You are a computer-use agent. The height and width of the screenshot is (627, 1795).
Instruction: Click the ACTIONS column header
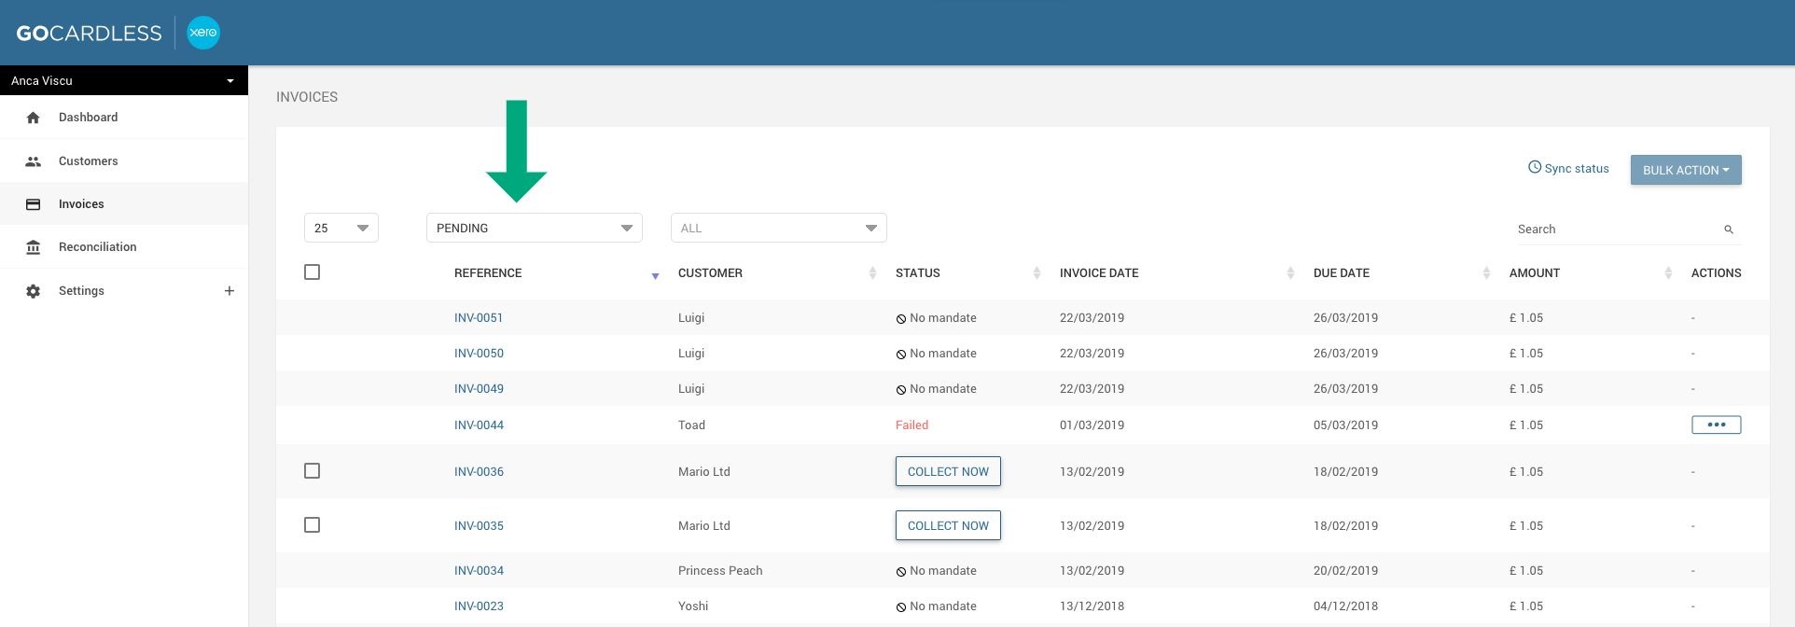(1717, 273)
